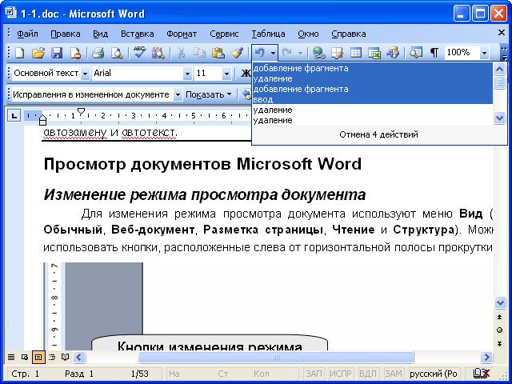Click the Permission icon in the toolbar

point(75,53)
